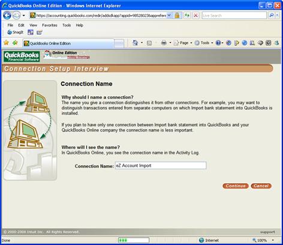Expand the address bar history dropdown
283x245 pixels.
169,16
